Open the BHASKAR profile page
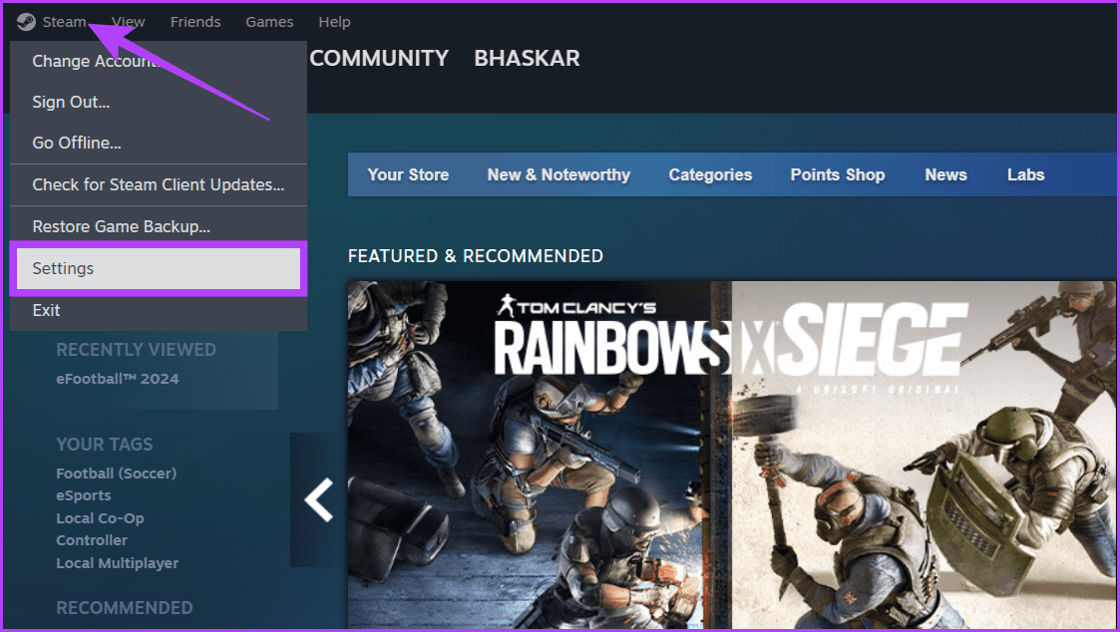The height and width of the screenshot is (632, 1120). [527, 58]
